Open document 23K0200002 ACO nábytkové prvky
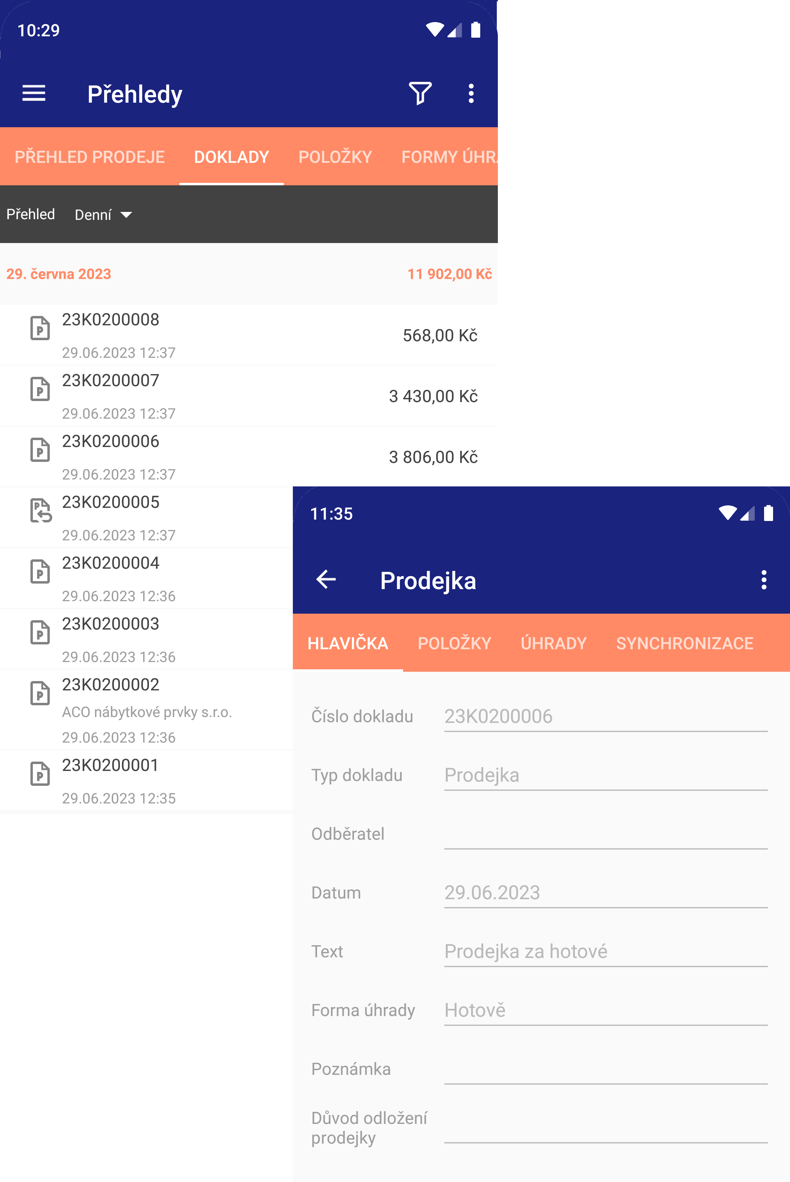The width and height of the screenshot is (790, 1182). pyautogui.click(x=146, y=710)
